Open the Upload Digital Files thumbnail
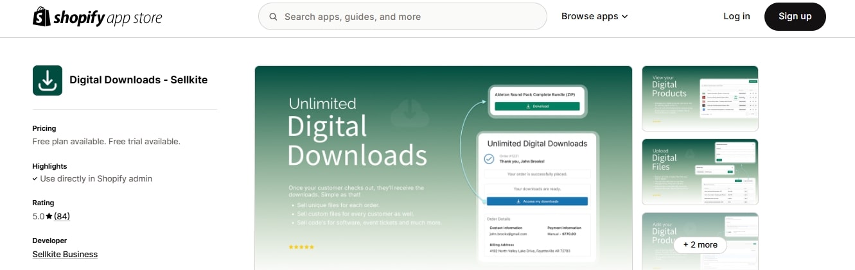The height and width of the screenshot is (270, 855). 700,172
